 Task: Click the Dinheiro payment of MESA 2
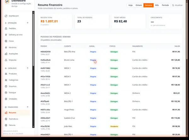[x=136, y=93]
